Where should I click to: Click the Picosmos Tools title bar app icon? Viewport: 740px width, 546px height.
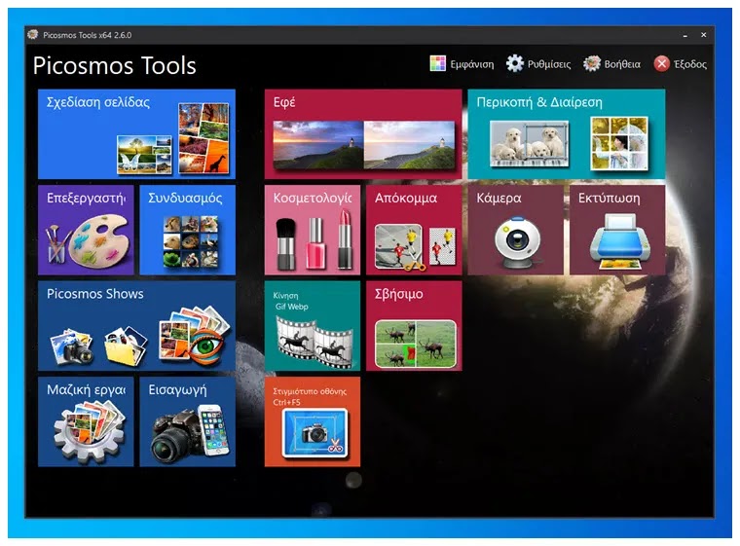click(x=32, y=34)
